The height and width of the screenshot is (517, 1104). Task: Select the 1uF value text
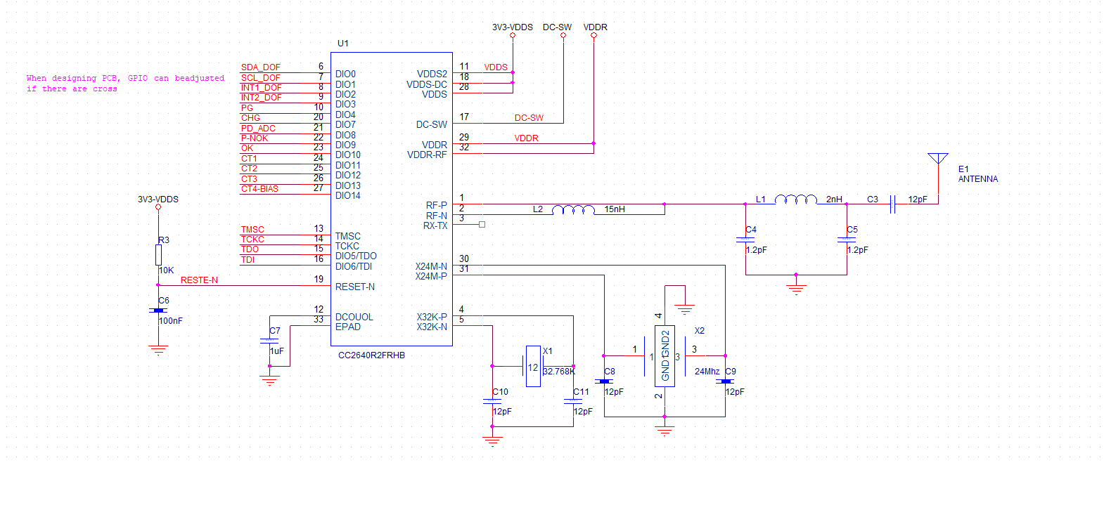coord(277,351)
